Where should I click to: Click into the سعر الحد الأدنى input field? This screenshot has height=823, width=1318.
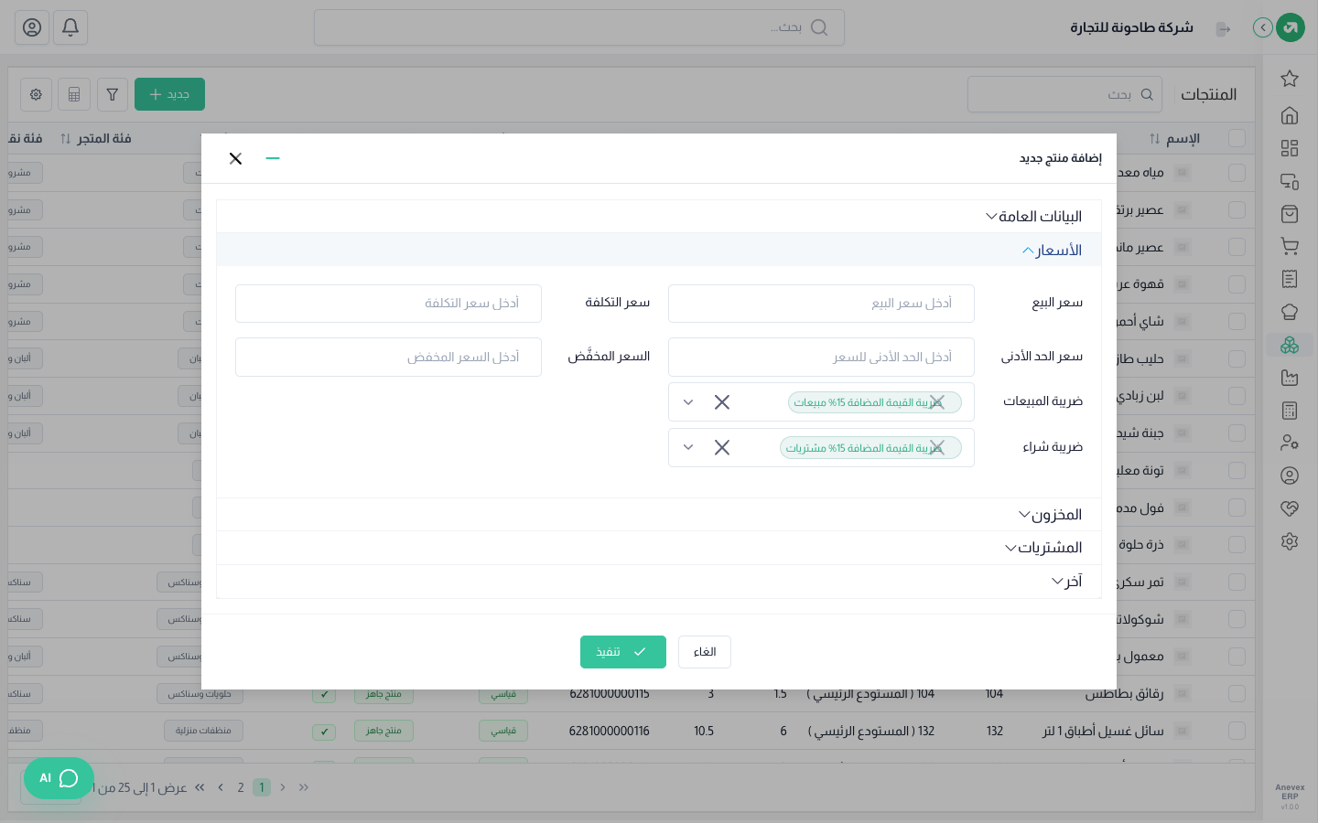(x=821, y=358)
